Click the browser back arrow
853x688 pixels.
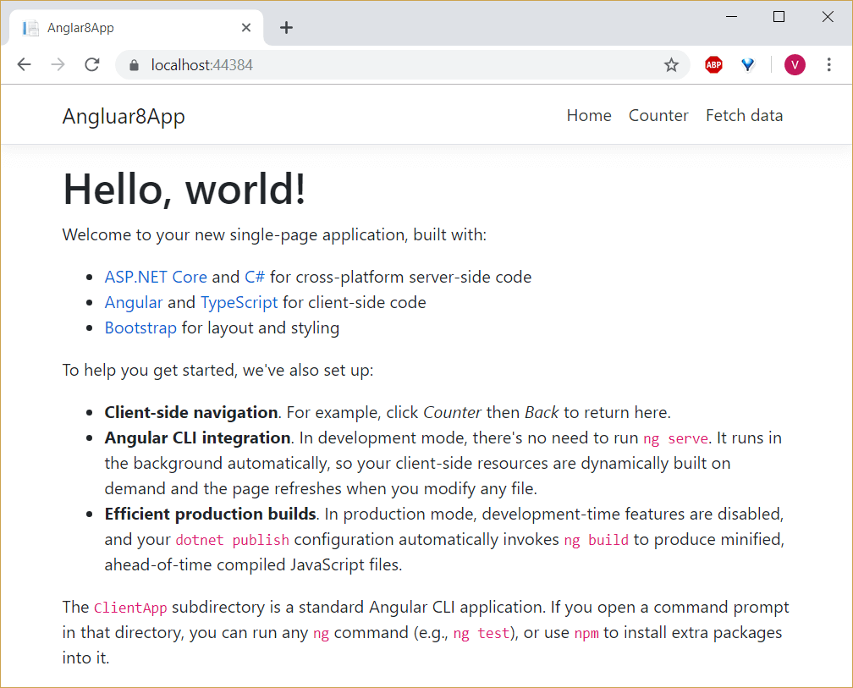pyautogui.click(x=24, y=64)
